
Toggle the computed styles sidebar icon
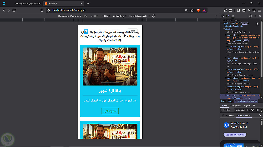tap(257, 110)
